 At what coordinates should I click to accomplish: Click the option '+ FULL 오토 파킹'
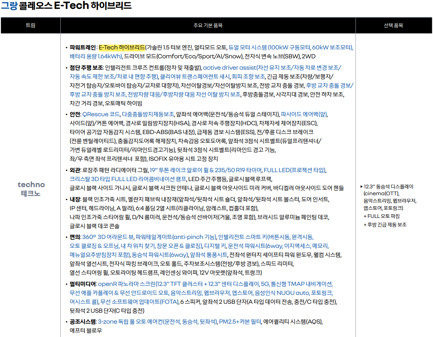pos(382,216)
